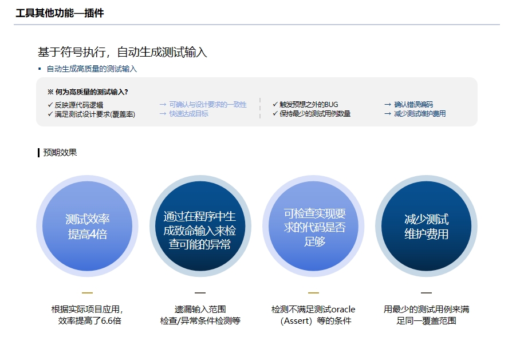Click text "可确认与设计要求的一致性"
Image resolution: width=516 pixels, height=361 pixels.
coord(208,105)
